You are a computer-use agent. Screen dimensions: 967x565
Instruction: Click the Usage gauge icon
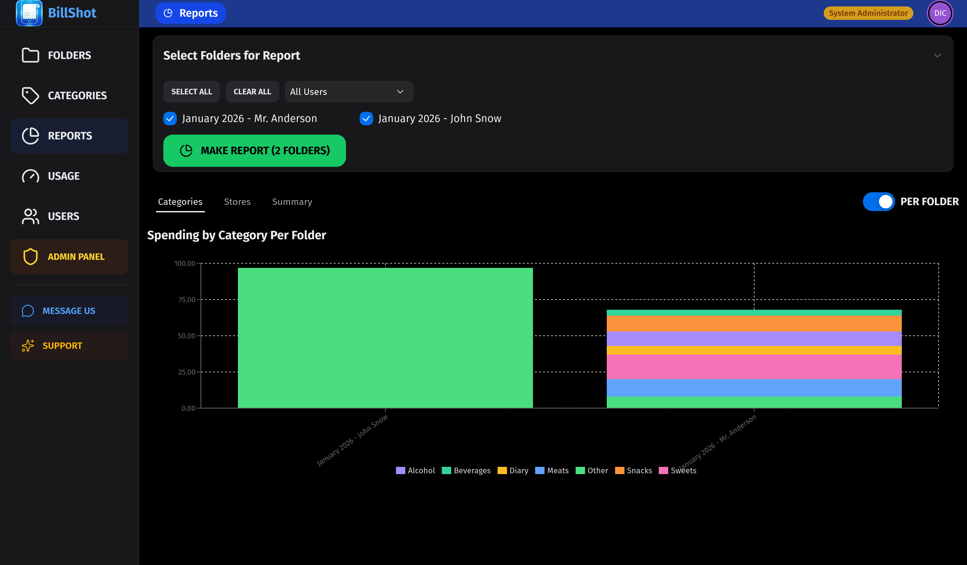(x=30, y=176)
